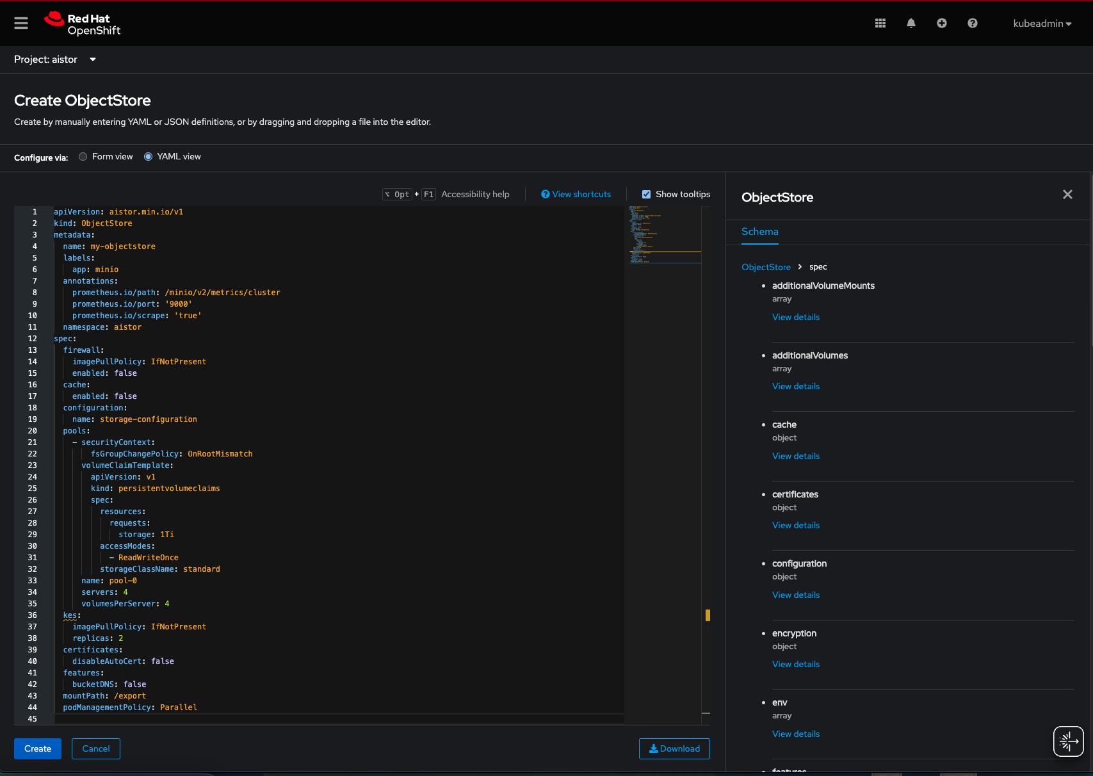Viewport: 1093px width, 776px height.
Task: Open the Lightspeed assistant icon
Action: (1068, 741)
